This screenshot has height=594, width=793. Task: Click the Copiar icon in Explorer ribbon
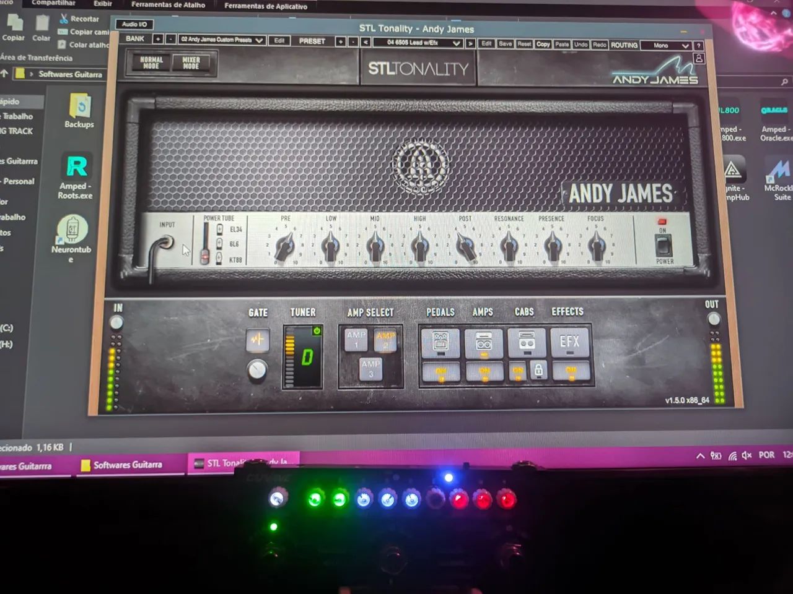(14, 28)
